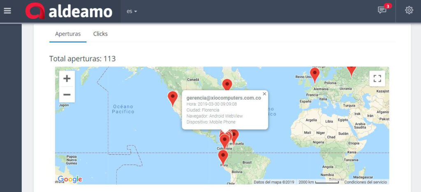Click the aldeamo logo

tap(69, 11)
